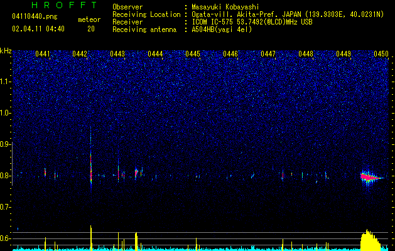Select the file name 04110440.png

(35, 16)
